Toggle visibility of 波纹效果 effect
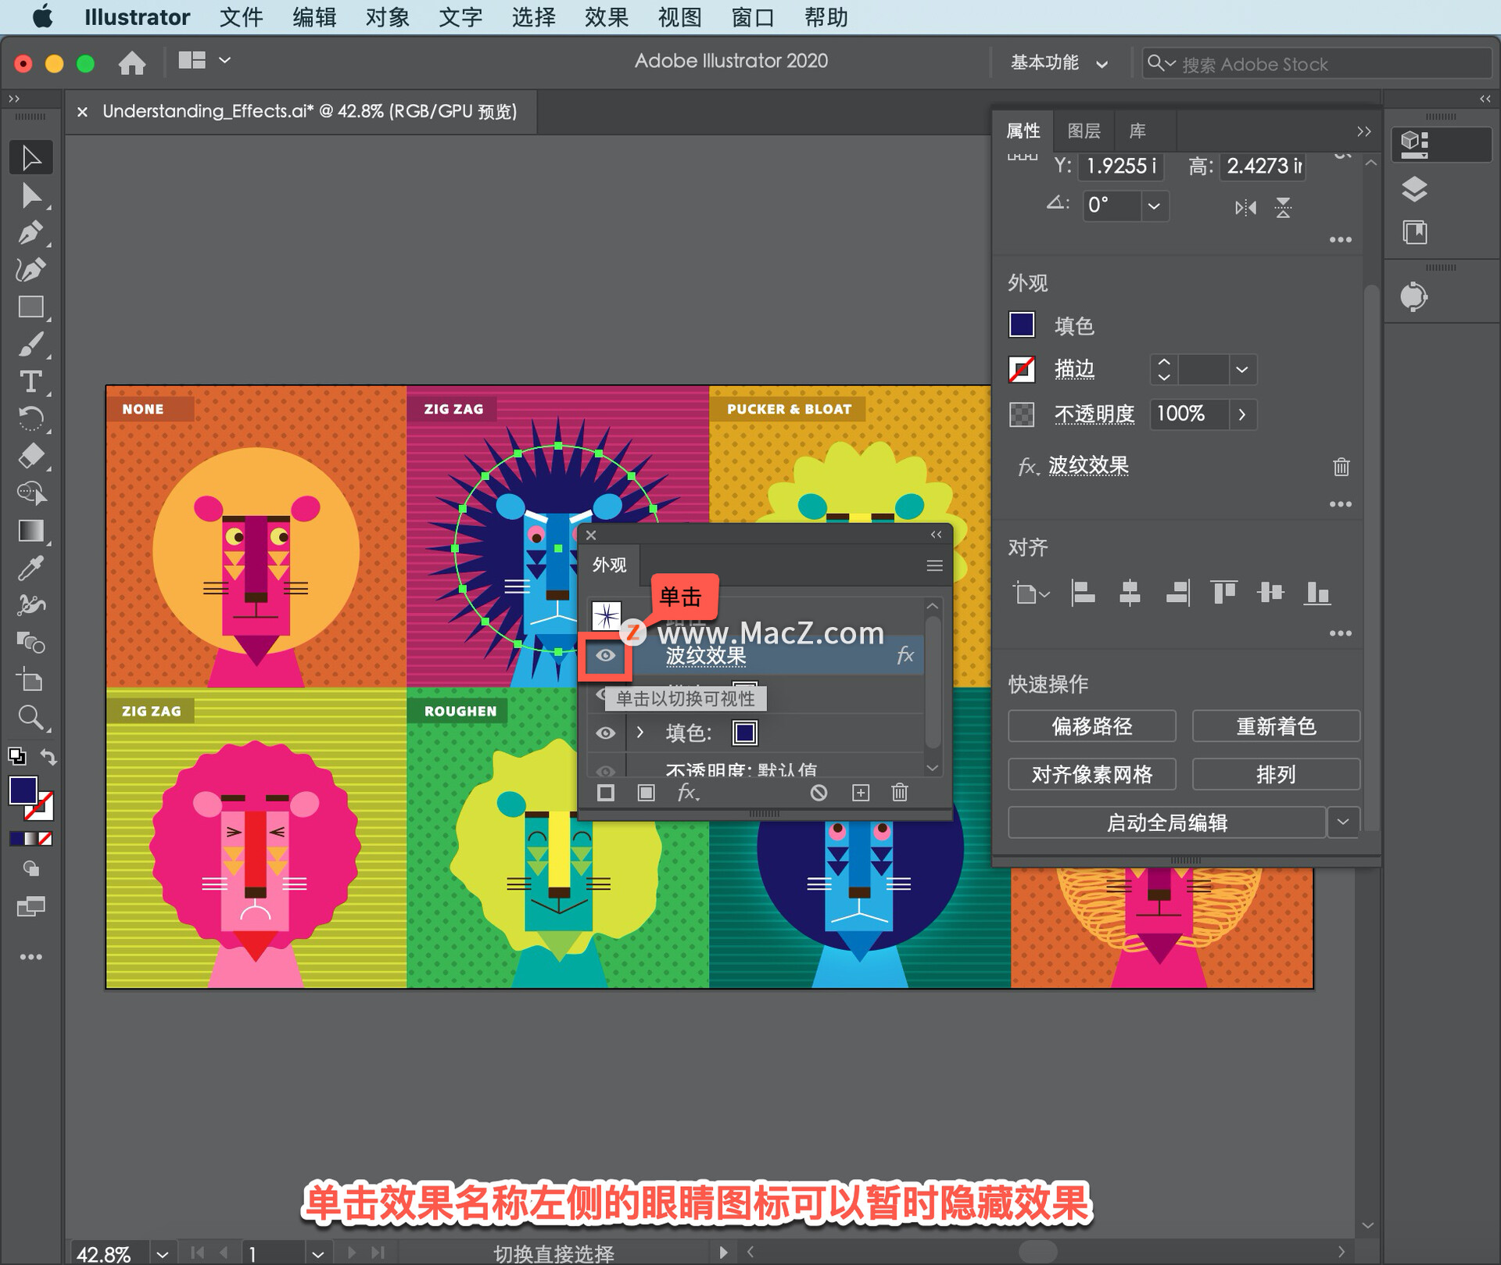Image resolution: width=1501 pixels, height=1265 pixels. [x=606, y=656]
